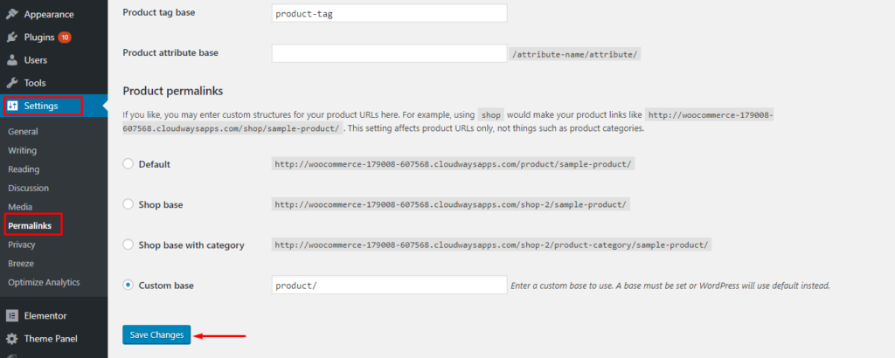Click the Settings sliders icon
Image resolution: width=895 pixels, height=358 pixels.
pos(12,106)
